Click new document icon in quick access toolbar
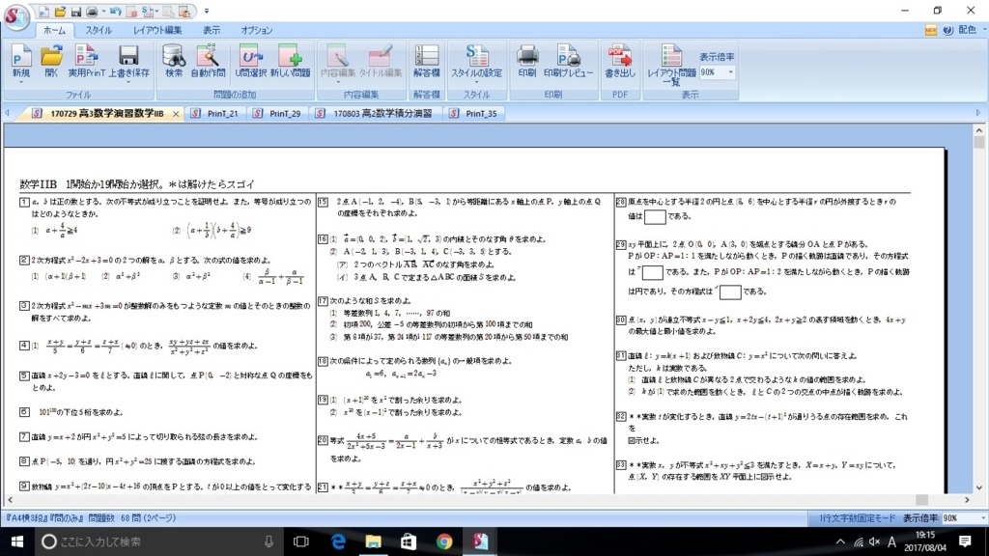The image size is (989, 556). [x=43, y=12]
